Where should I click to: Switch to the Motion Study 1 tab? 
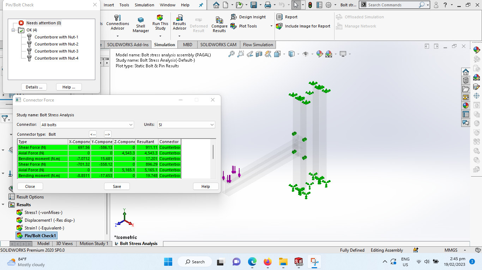pos(94,244)
